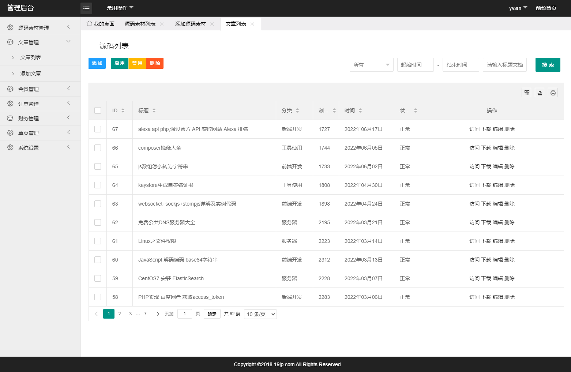
Task: Open 文章列表 in the sidebar
Action: 40,57
